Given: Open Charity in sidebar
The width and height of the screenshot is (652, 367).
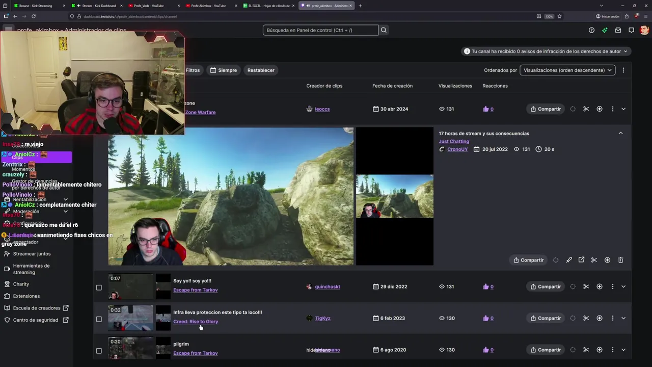Looking at the screenshot, I should point(21,284).
